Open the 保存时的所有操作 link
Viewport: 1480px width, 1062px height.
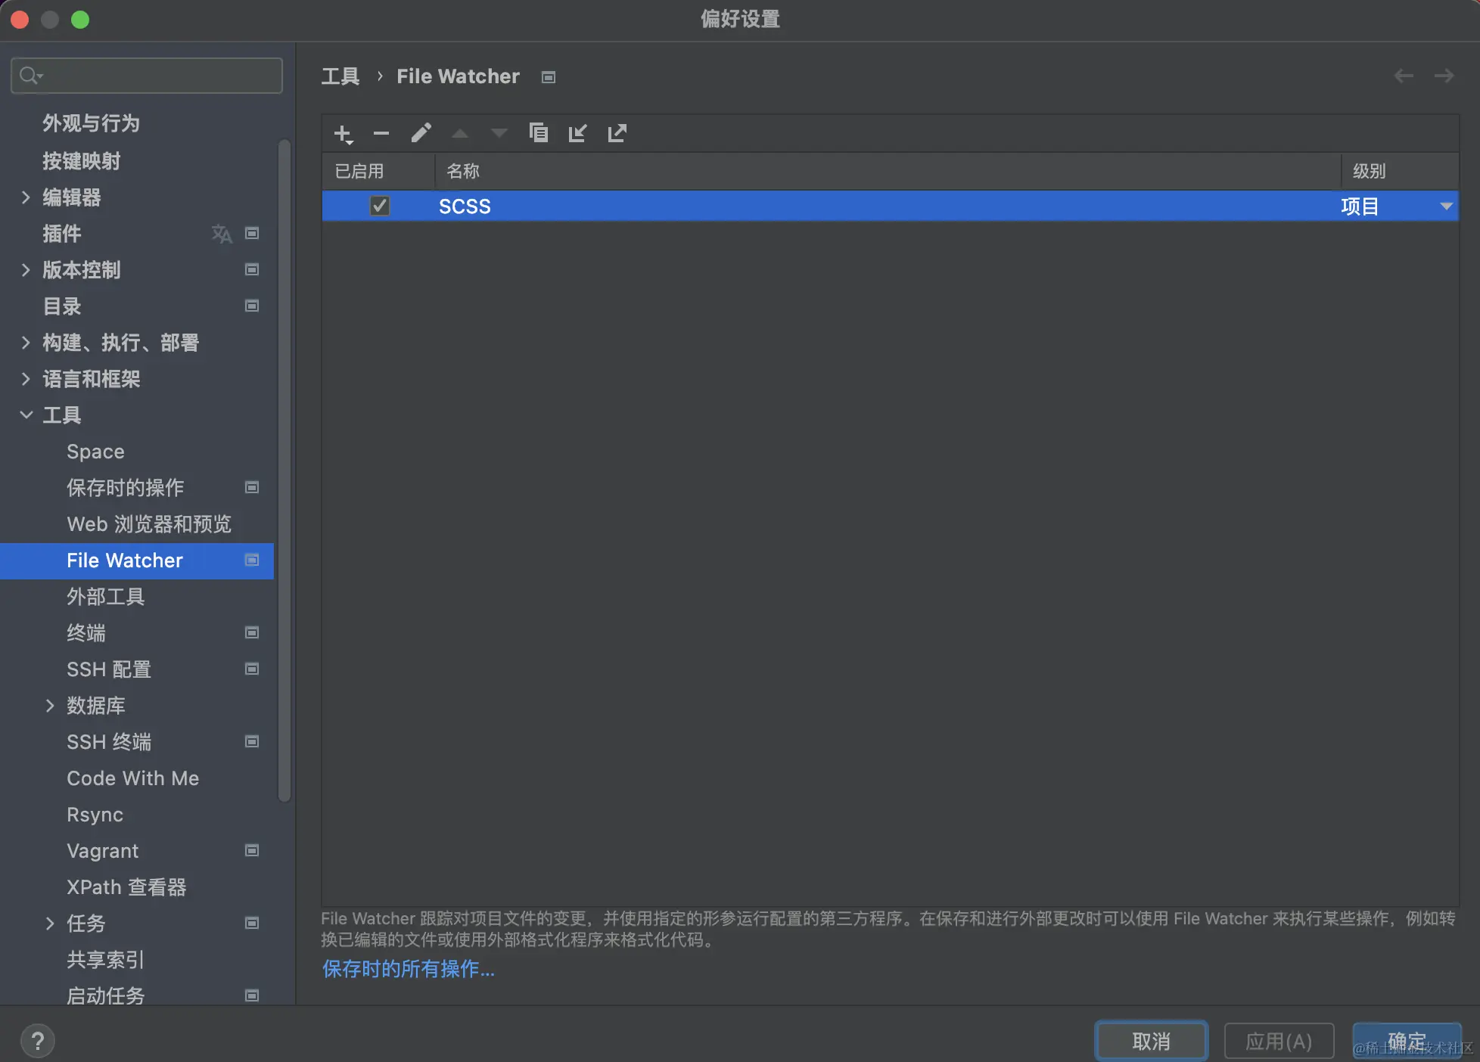[408, 969]
